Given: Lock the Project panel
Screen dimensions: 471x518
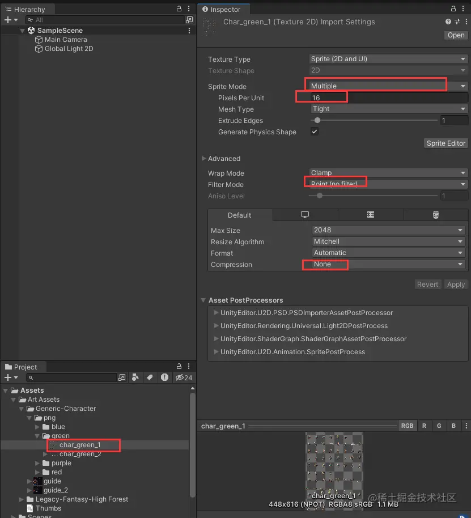Looking at the screenshot, I should tap(179, 366).
